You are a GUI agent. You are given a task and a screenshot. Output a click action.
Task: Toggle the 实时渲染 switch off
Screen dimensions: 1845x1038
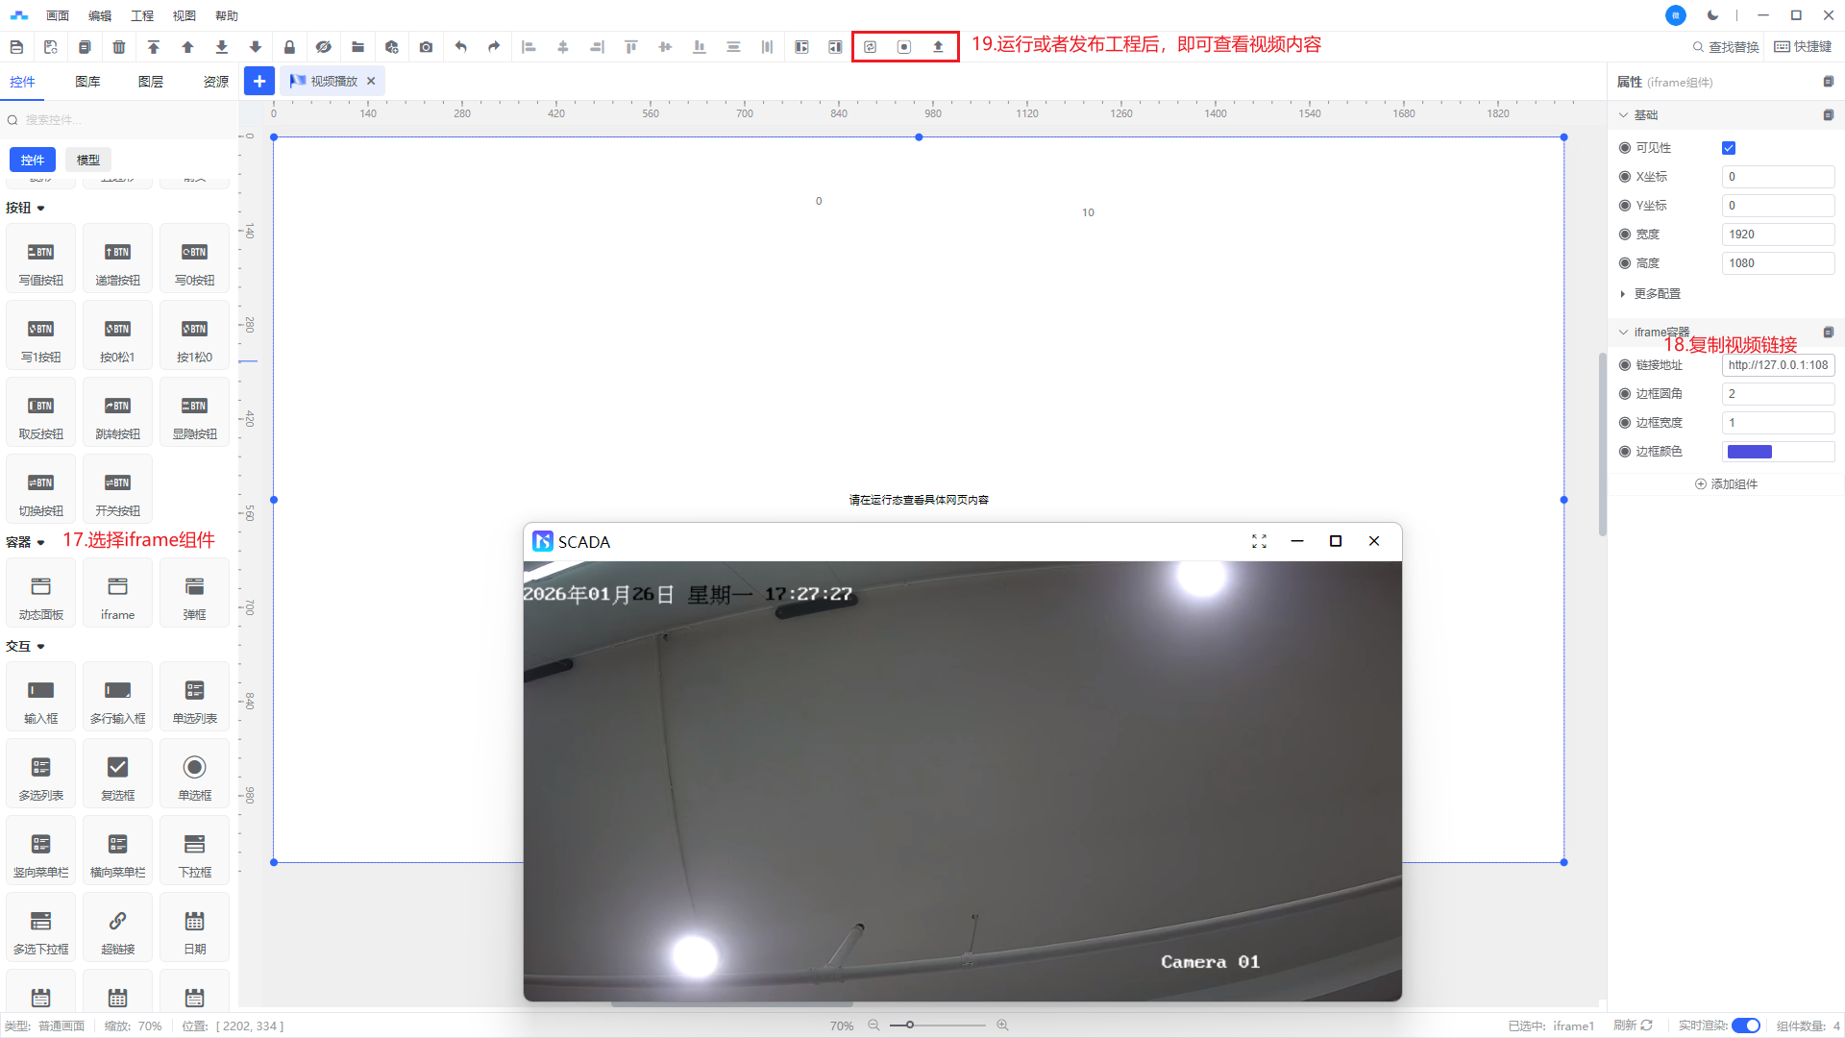[x=1745, y=1026]
